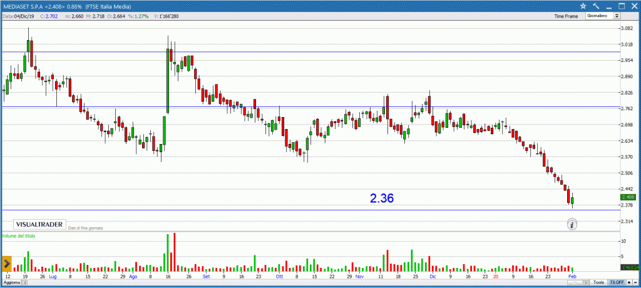The image size is (641, 288).
Task: Open the Giornaliero time frame dropdown
Action: tap(603, 16)
